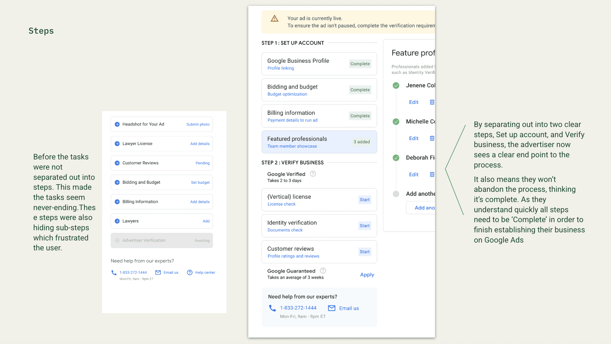Open the Budget optimization link
Image resolution: width=611 pixels, height=344 pixels.
coord(287,94)
